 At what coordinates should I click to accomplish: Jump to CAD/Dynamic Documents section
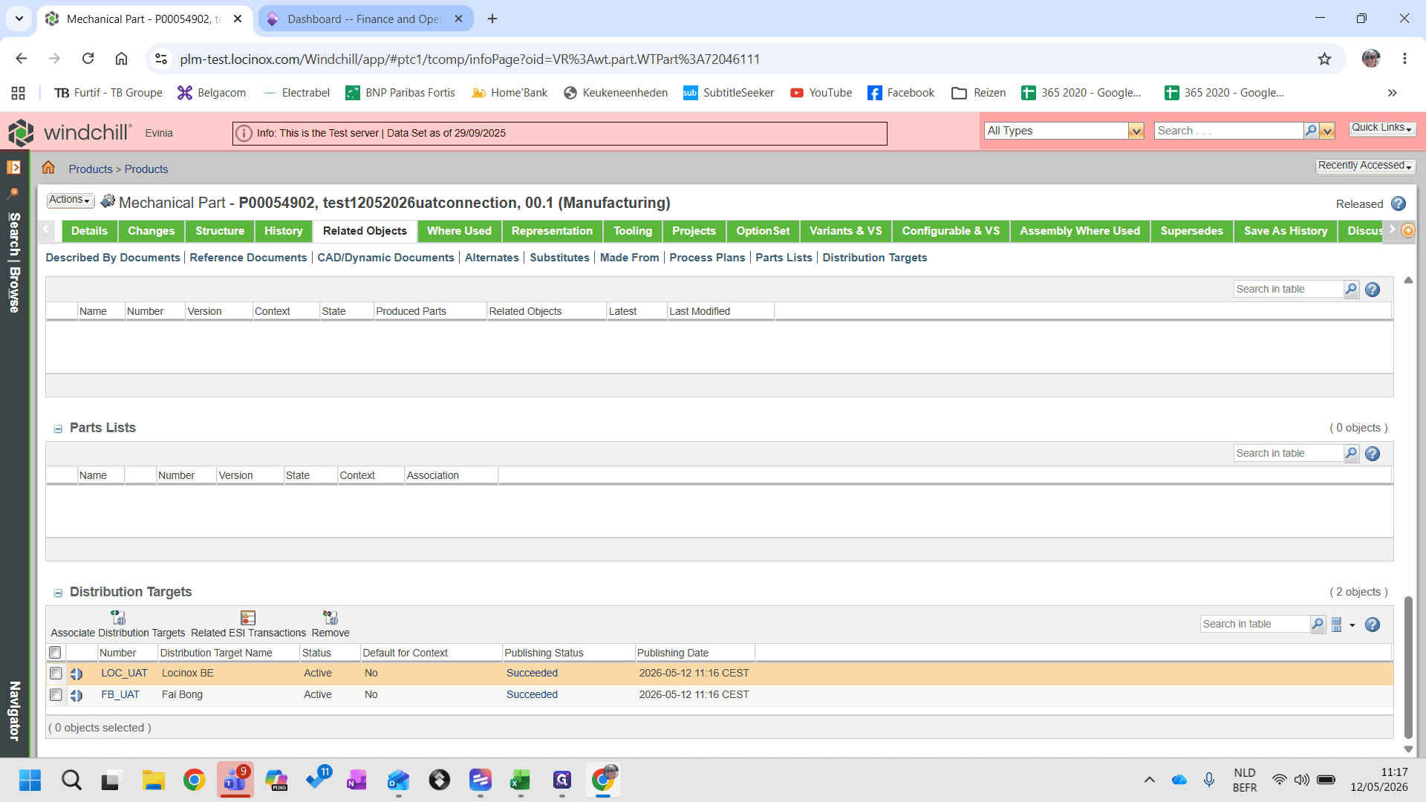(x=385, y=258)
